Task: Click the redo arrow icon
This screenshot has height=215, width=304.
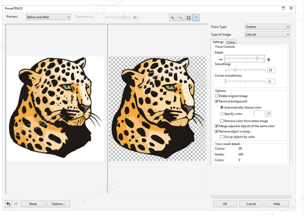Action: tap(16, 204)
